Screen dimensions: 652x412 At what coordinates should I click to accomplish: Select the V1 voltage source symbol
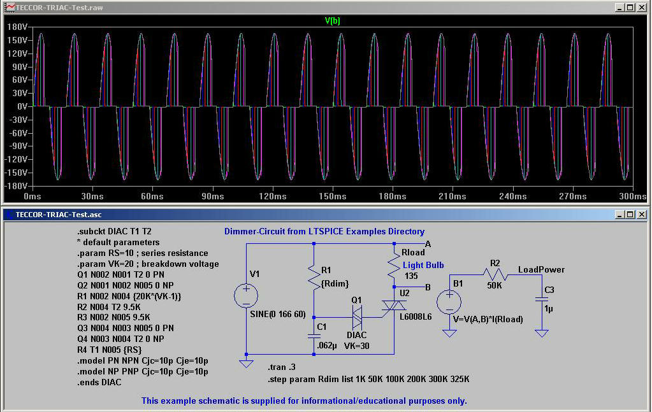click(x=246, y=295)
